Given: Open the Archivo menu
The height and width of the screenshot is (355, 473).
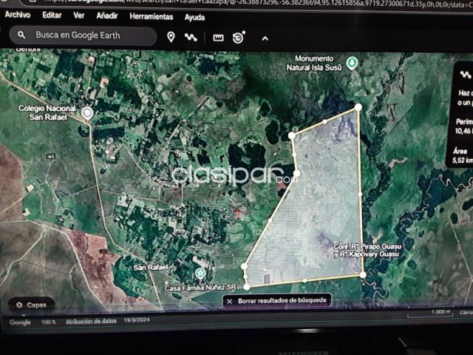Looking at the screenshot, I should [x=18, y=15].
